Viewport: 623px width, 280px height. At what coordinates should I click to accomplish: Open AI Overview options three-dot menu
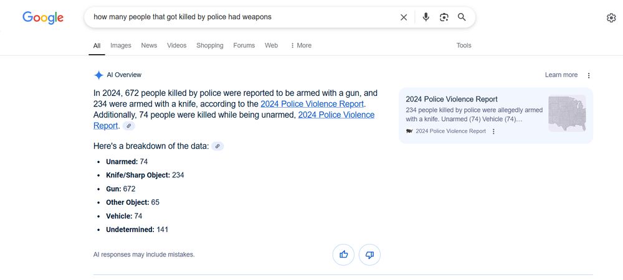click(x=589, y=75)
